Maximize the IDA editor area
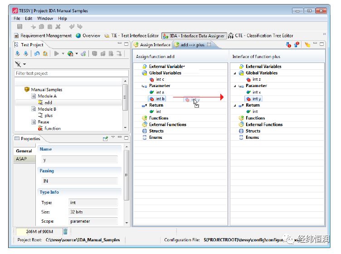 tap(322, 44)
